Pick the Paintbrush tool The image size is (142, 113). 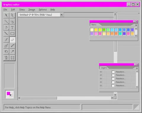(7, 40)
